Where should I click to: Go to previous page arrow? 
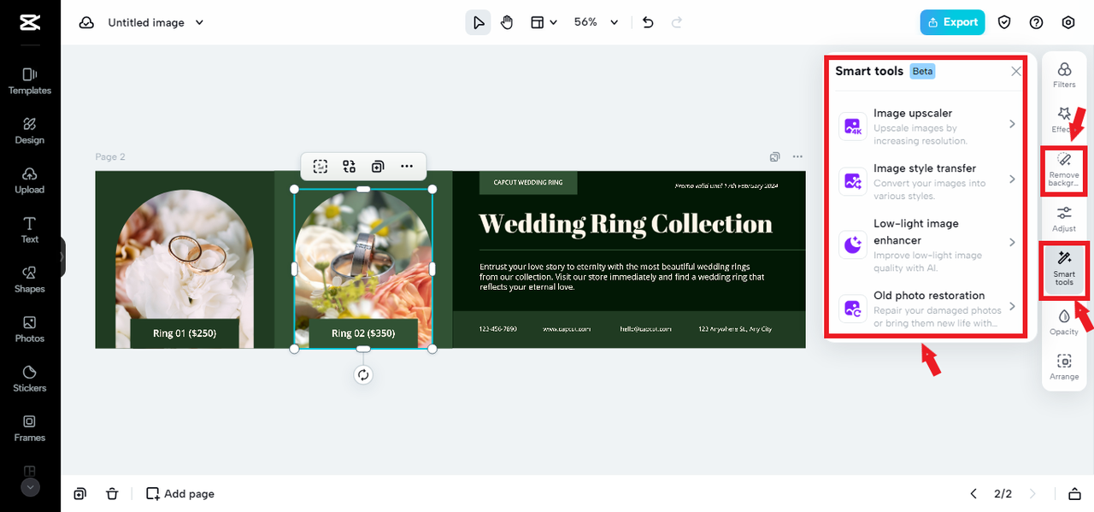(x=973, y=494)
